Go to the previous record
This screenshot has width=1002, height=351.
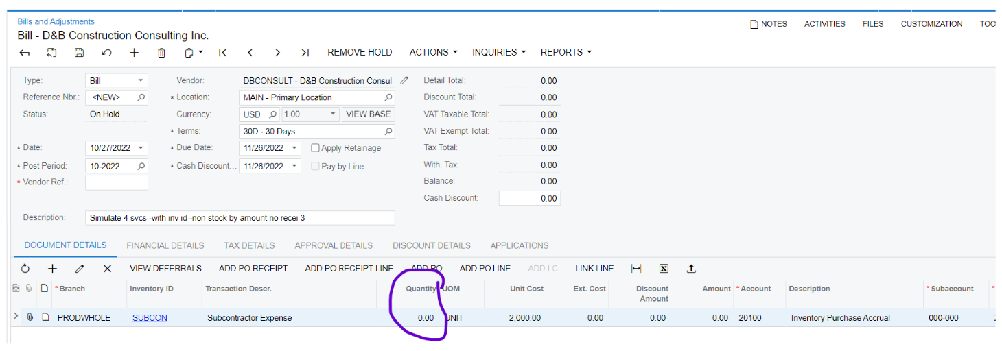[x=250, y=53]
